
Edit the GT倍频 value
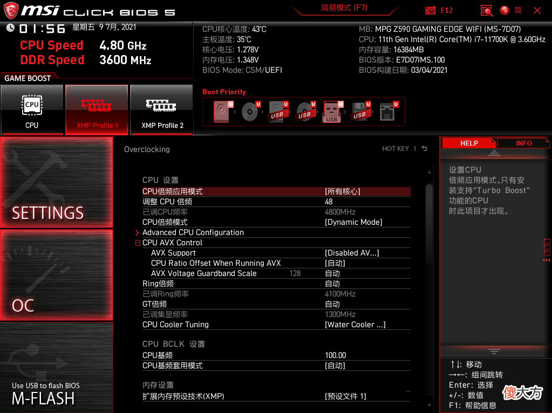332,304
